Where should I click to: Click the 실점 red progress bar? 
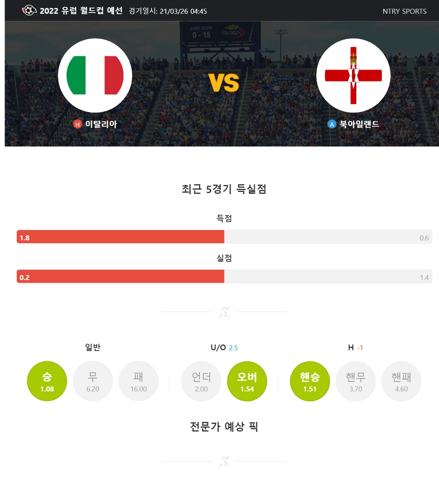click(120, 277)
